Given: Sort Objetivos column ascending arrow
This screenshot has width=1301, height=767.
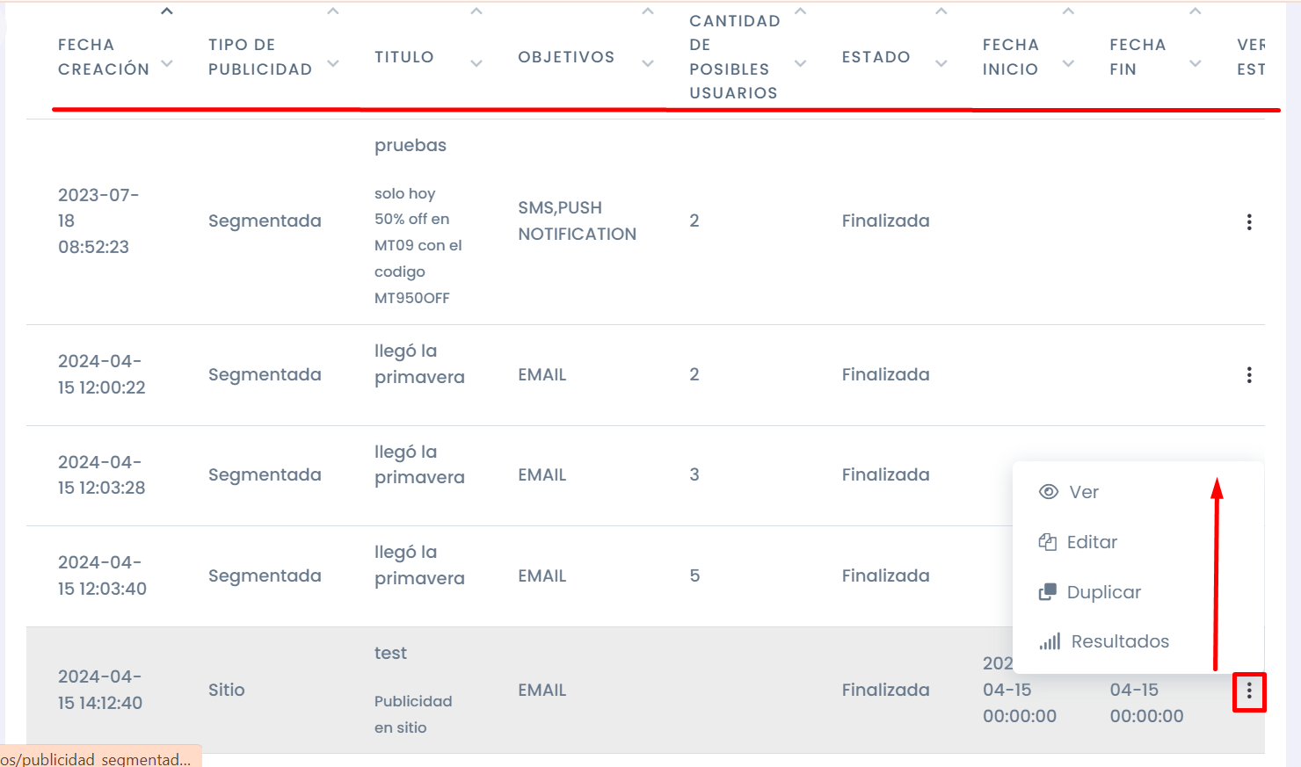Looking at the screenshot, I should point(648,11).
